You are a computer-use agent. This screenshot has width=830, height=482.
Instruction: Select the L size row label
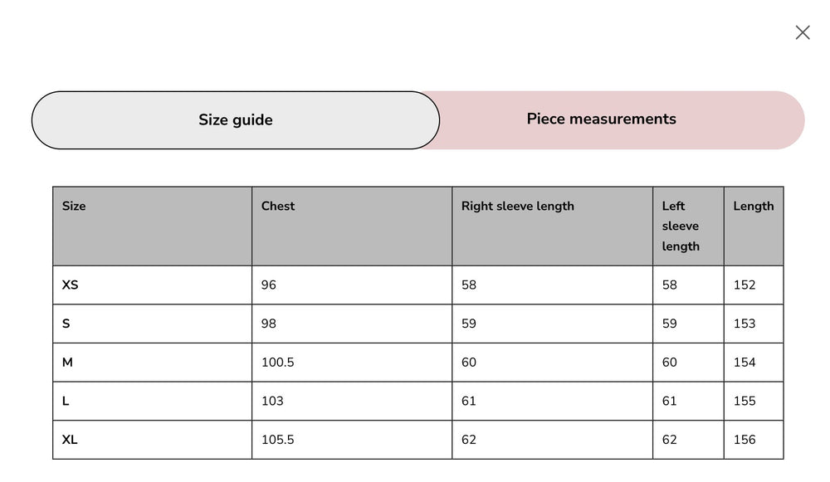coord(66,402)
